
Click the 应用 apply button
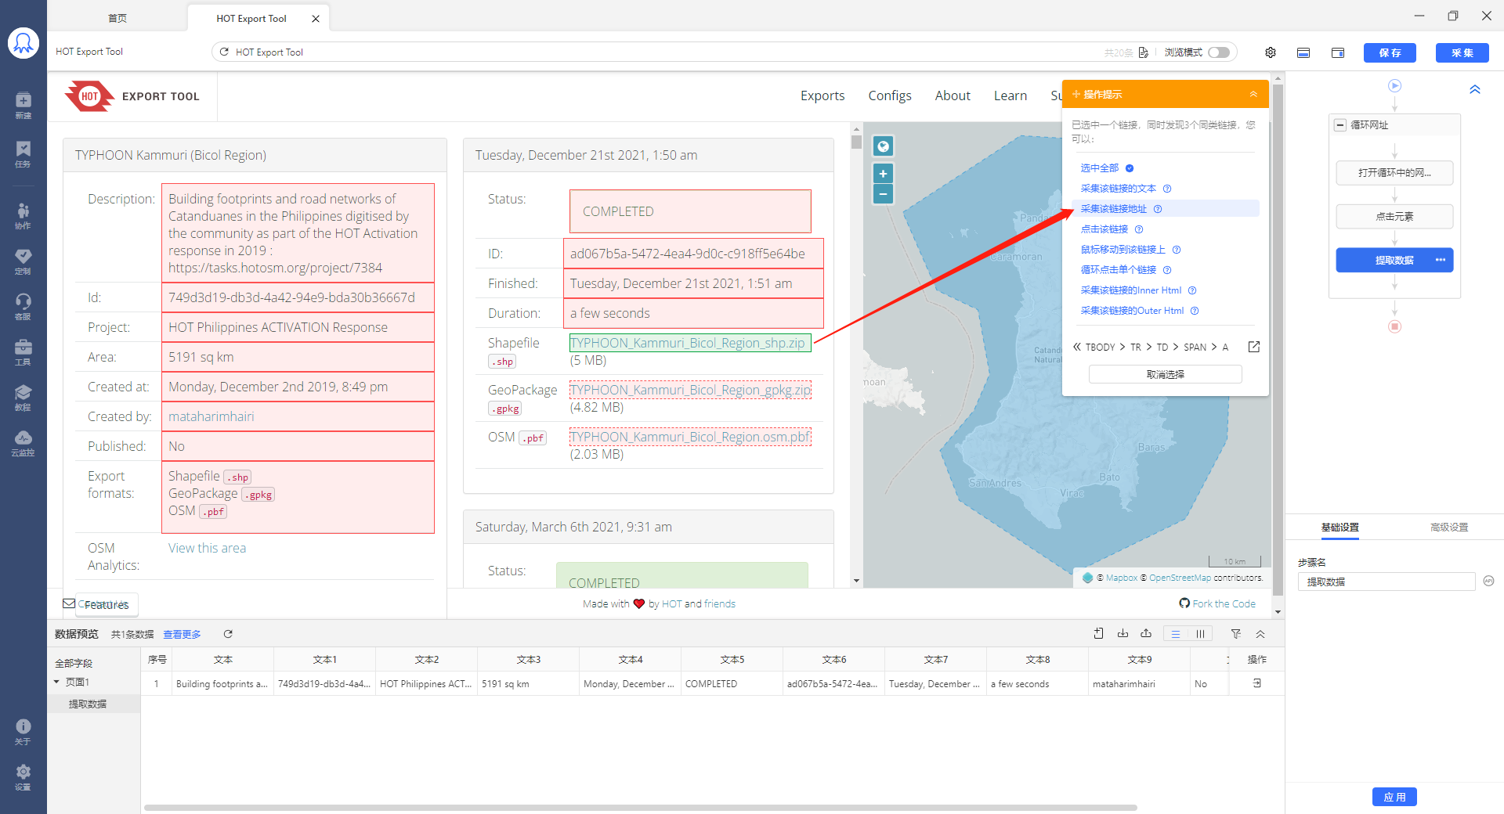[1394, 797]
